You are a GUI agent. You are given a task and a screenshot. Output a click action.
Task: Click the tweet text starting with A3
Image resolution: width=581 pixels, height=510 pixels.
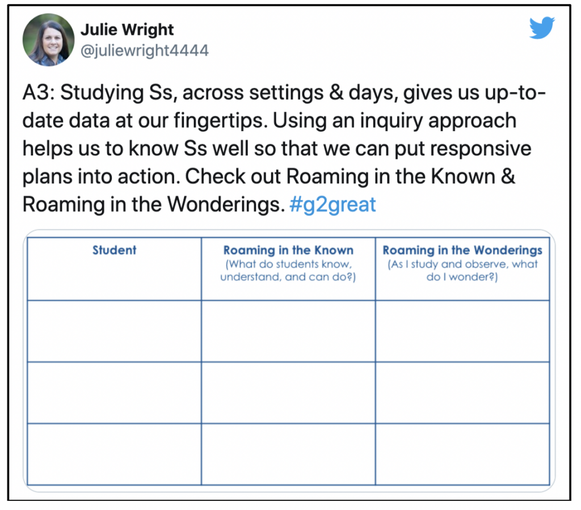click(x=284, y=148)
